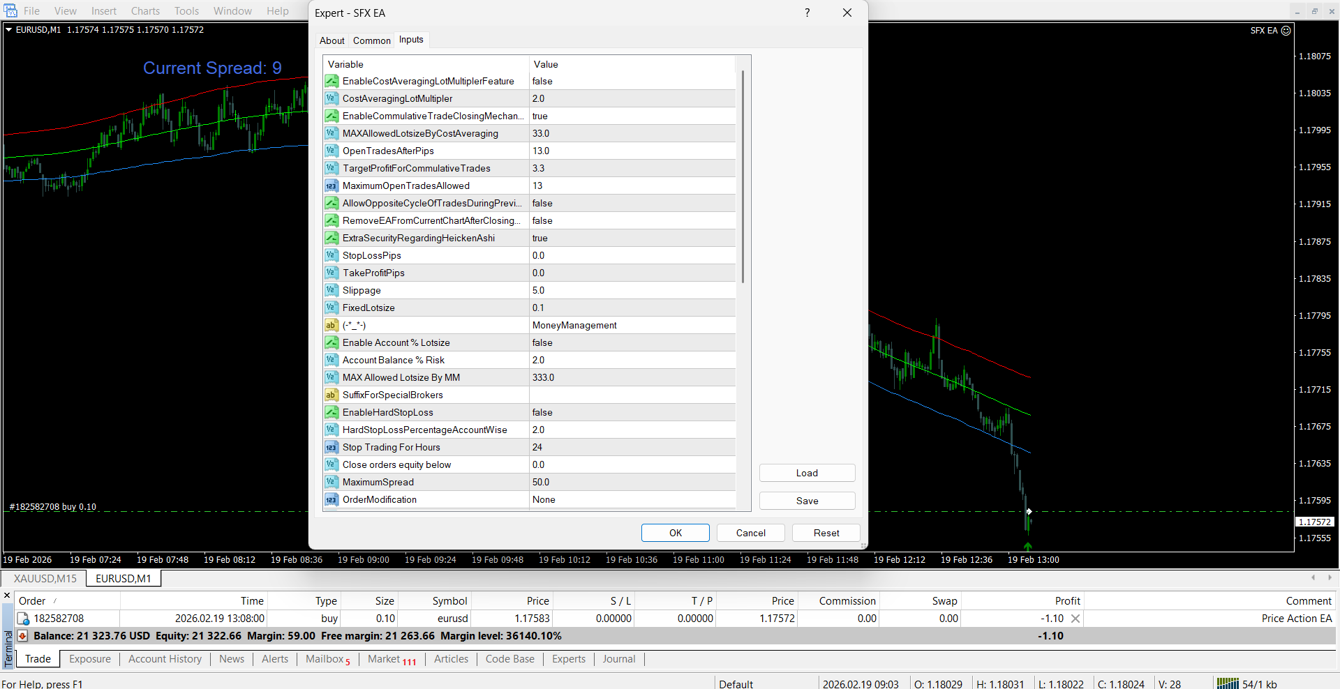Click the MetaTrader app icon in menu bar
The image size is (1340, 689).
(10, 10)
